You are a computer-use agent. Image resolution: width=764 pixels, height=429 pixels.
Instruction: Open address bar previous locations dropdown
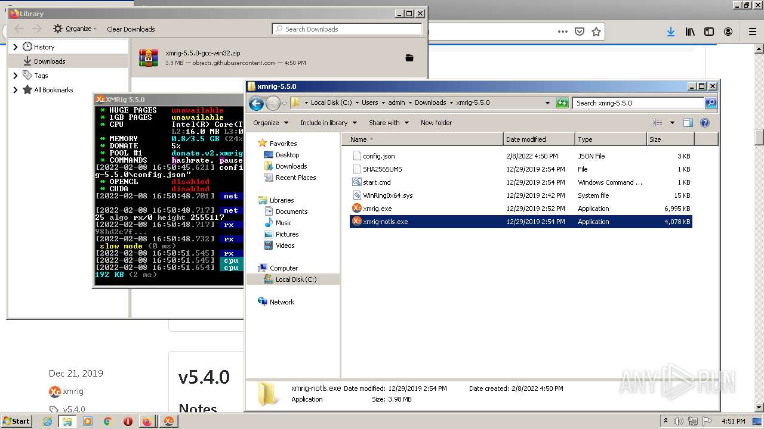(547, 103)
